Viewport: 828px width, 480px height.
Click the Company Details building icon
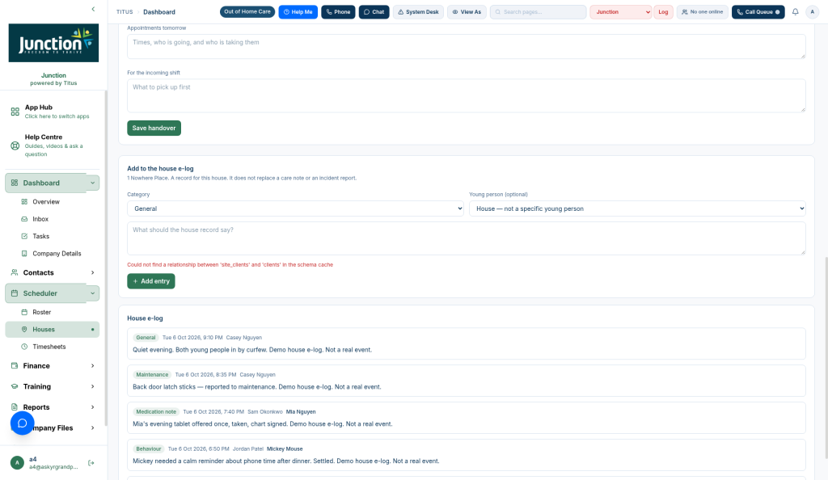click(24, 253)
